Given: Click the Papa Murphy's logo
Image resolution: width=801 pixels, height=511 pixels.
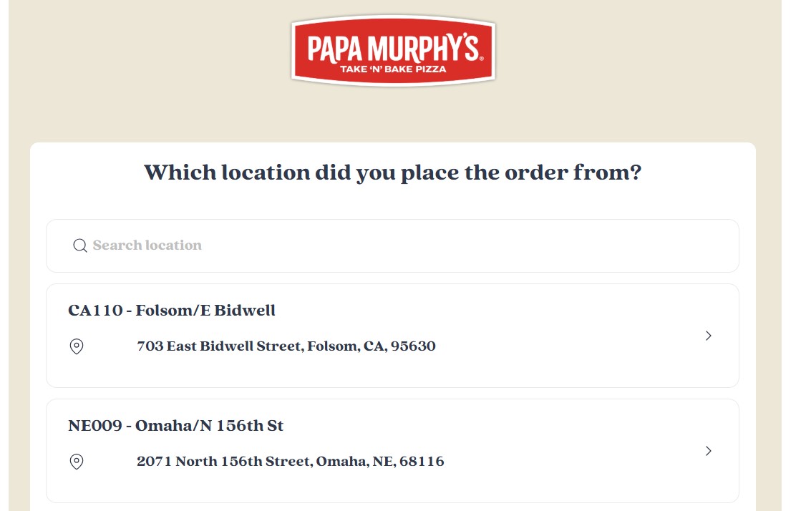Looking at the screenshot, I should point(393,51).
